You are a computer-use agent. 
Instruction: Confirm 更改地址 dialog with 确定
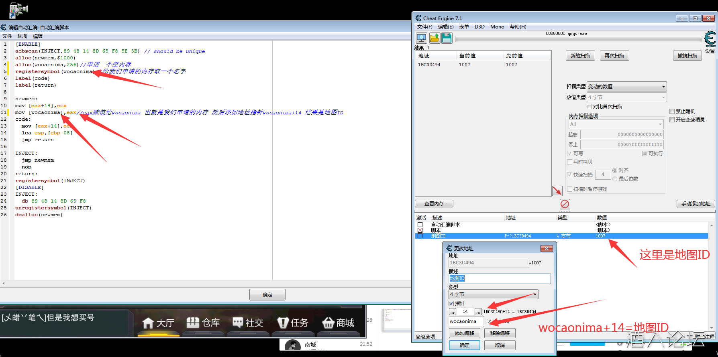click(465, 345)
